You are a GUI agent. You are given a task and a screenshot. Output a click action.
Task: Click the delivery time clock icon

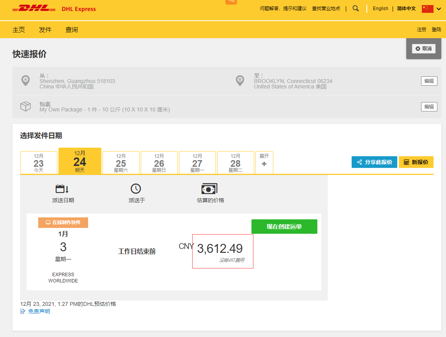(136, 189)
